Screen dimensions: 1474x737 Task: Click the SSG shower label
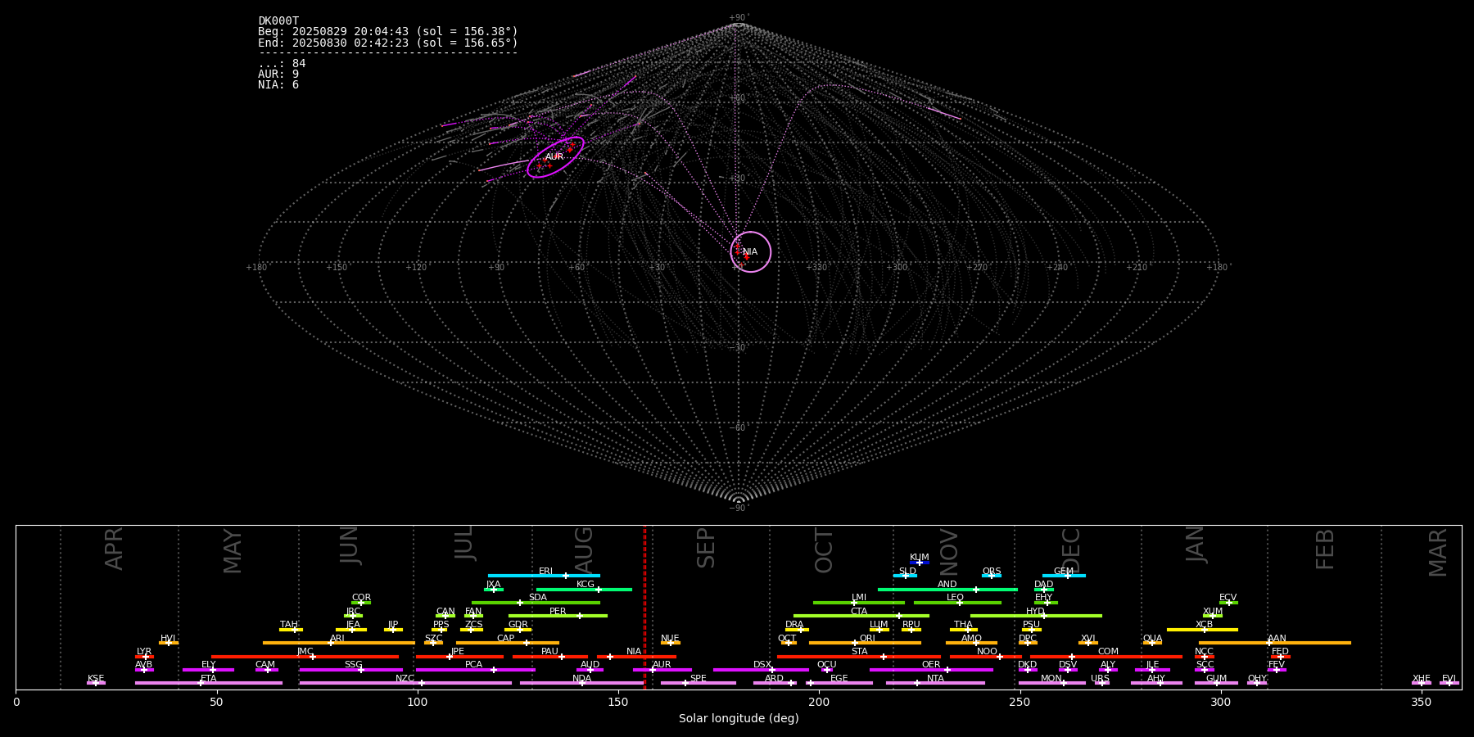[353, 665]
